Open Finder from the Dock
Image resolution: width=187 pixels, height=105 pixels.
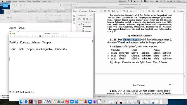(21, 102)
